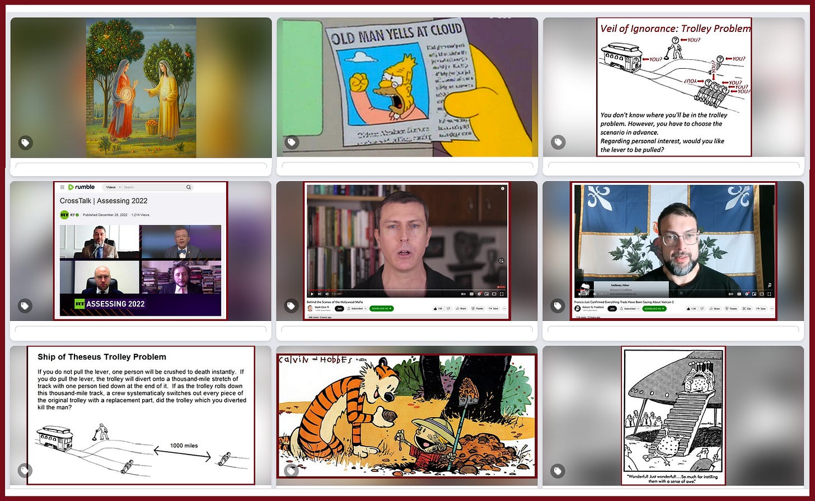
Task: Open settings gear in Hollywood Mafia player
Action: tap(479, 294)
